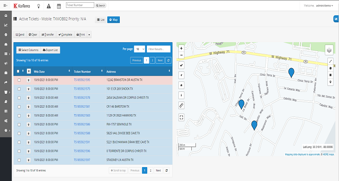Image resolution: width=339 pixels, height=181 pixels.
Task: Click the sidebar line chart icon
Action: pyautogui.click(x=6, y=25)
